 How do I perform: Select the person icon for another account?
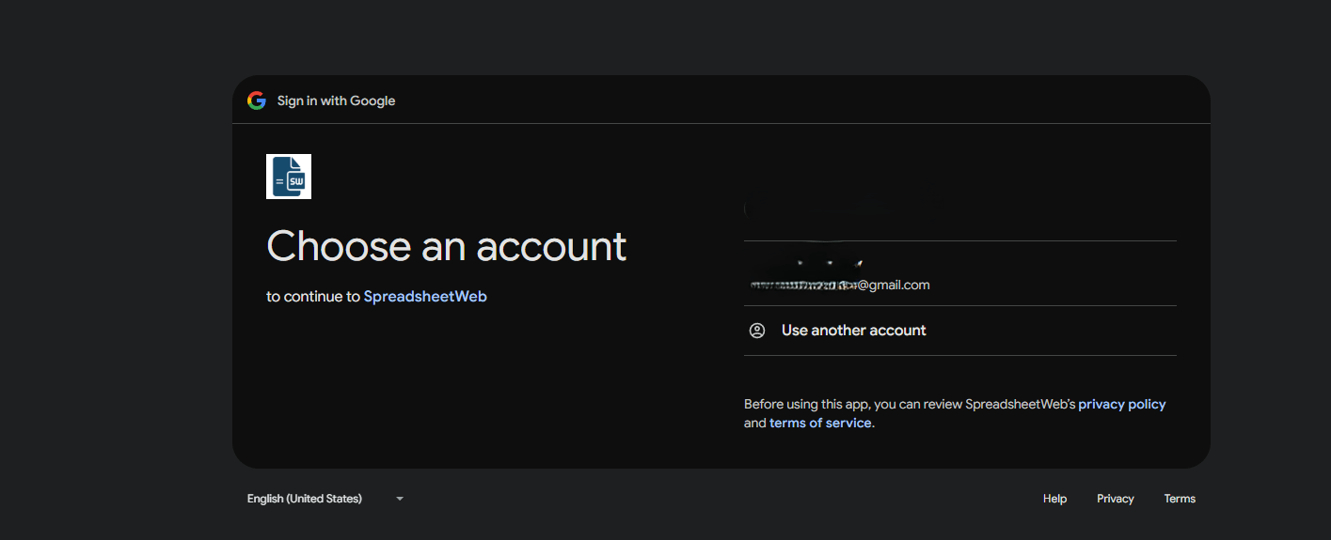tap(757, 331)
